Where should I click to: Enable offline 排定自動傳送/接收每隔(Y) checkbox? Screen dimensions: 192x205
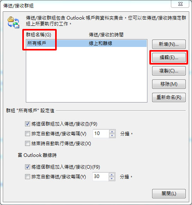(27, 176)
